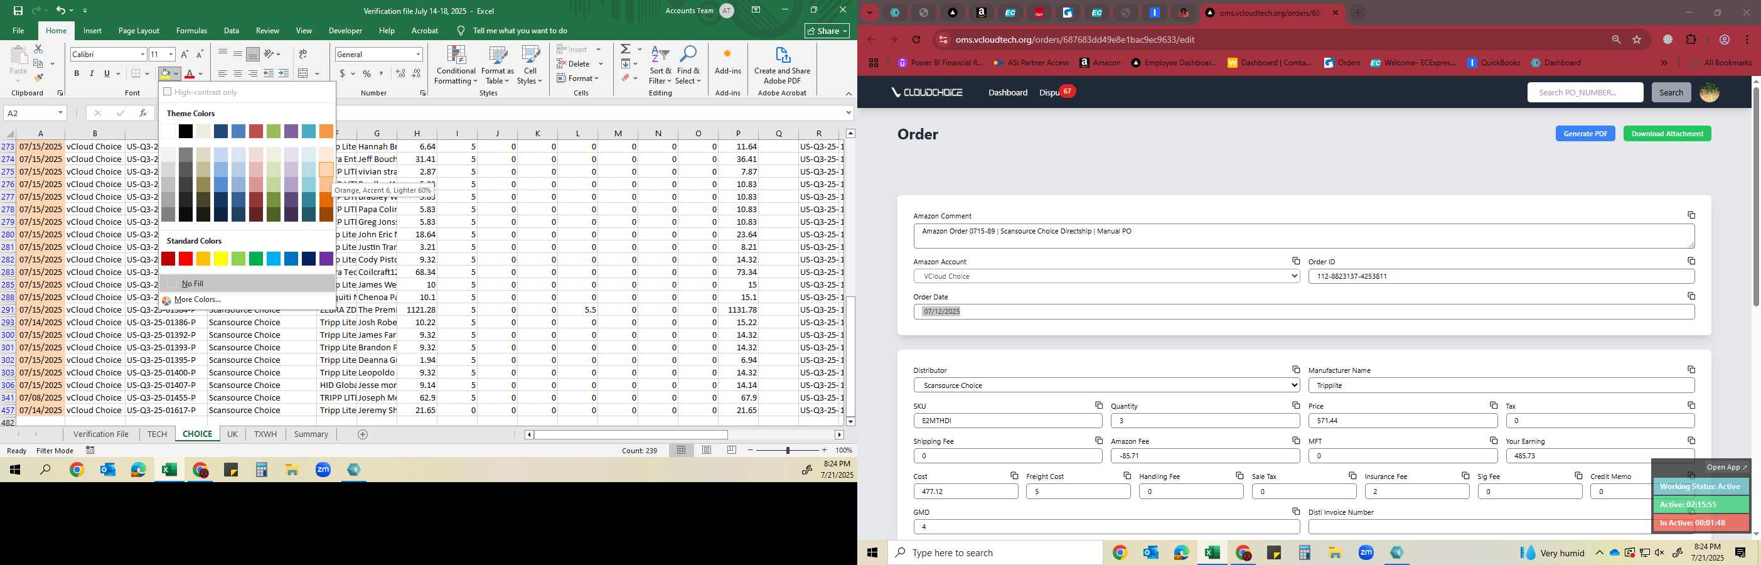Image resolution: width=1761 pixels, height=565 pixels.
Task: Open the Dashboard link in CloudChoice navbar
Action: click(1008, 92)
